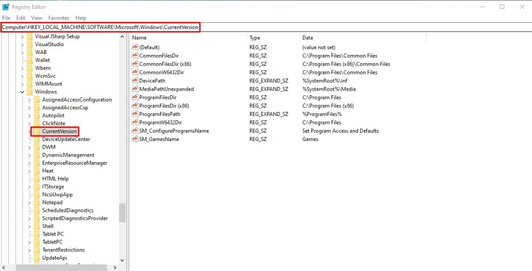Select the TenantRestrictions key
This screenshot has height=271, width=532.
[63, 250]
